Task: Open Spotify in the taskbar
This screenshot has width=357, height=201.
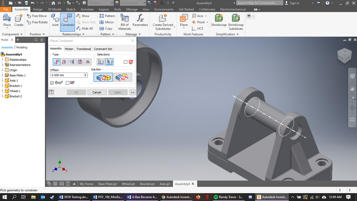Action: (x=228, y=197)
